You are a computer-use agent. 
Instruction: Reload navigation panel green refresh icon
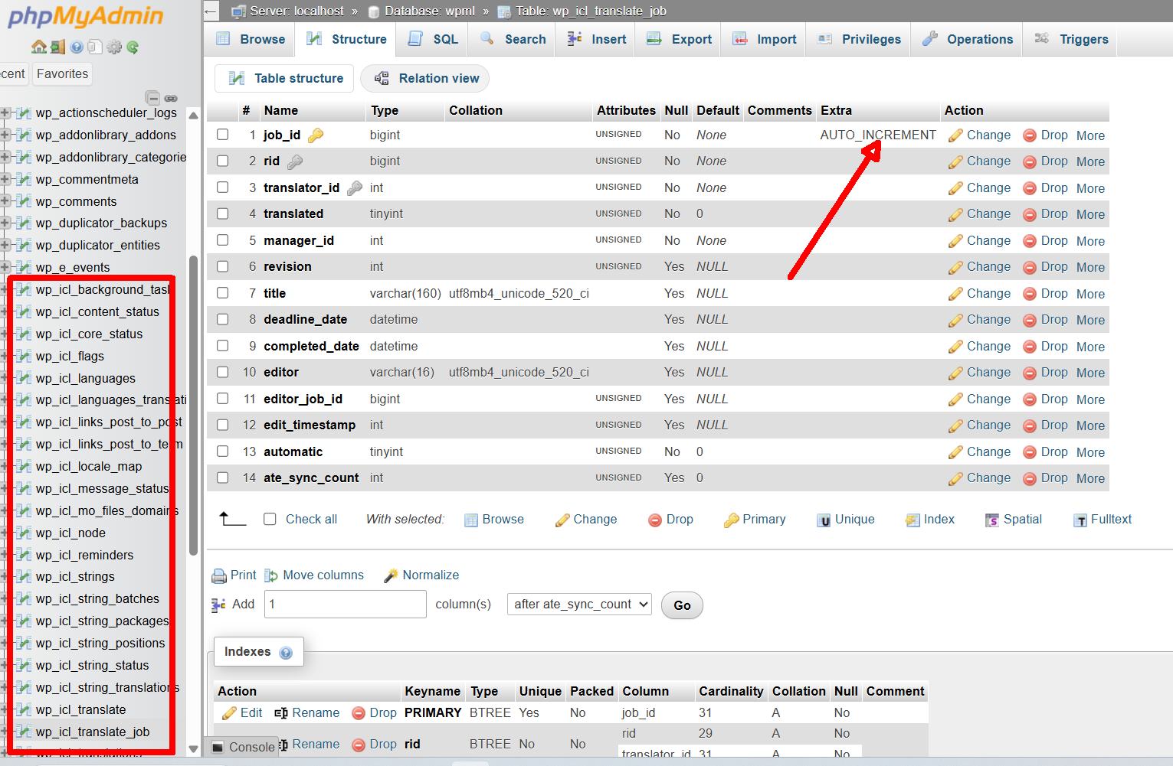tap(133, 47)
